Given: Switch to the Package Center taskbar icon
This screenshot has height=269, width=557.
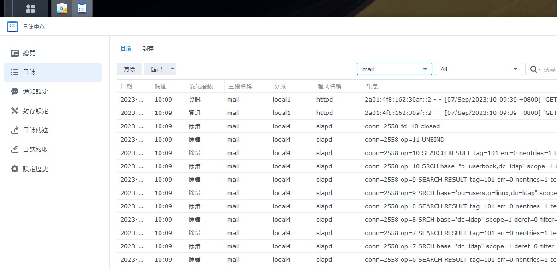Looking at the screenshot, I should click(61, 8).
